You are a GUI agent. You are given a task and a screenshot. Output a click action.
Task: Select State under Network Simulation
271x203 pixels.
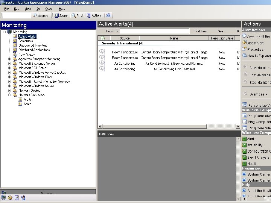pyautogui.click(x=27, y=104)
